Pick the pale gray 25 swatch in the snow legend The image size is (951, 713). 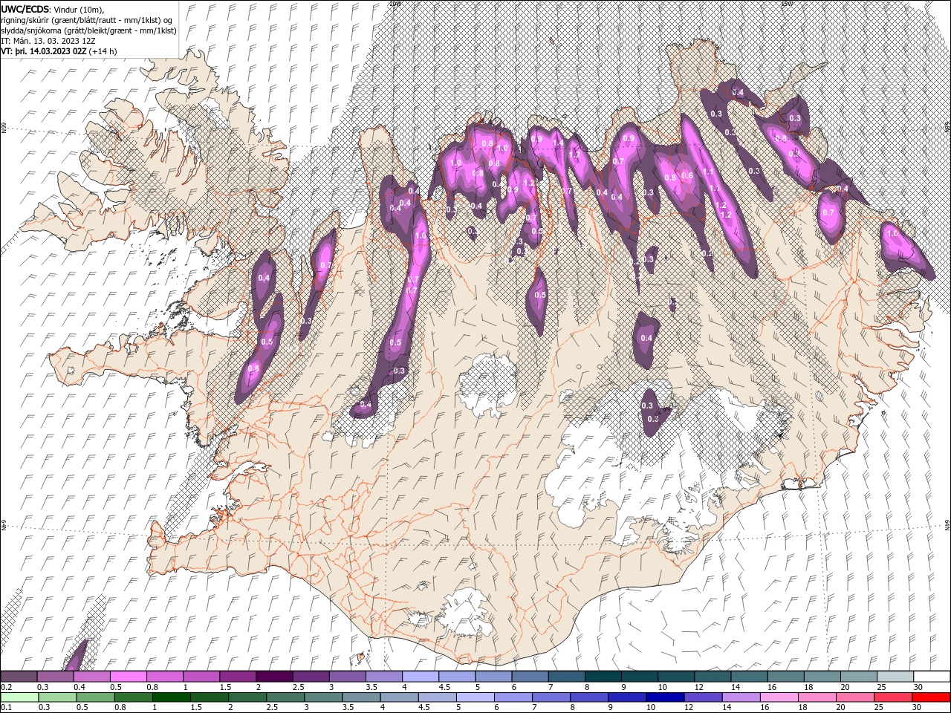click(x=895, y=676)
